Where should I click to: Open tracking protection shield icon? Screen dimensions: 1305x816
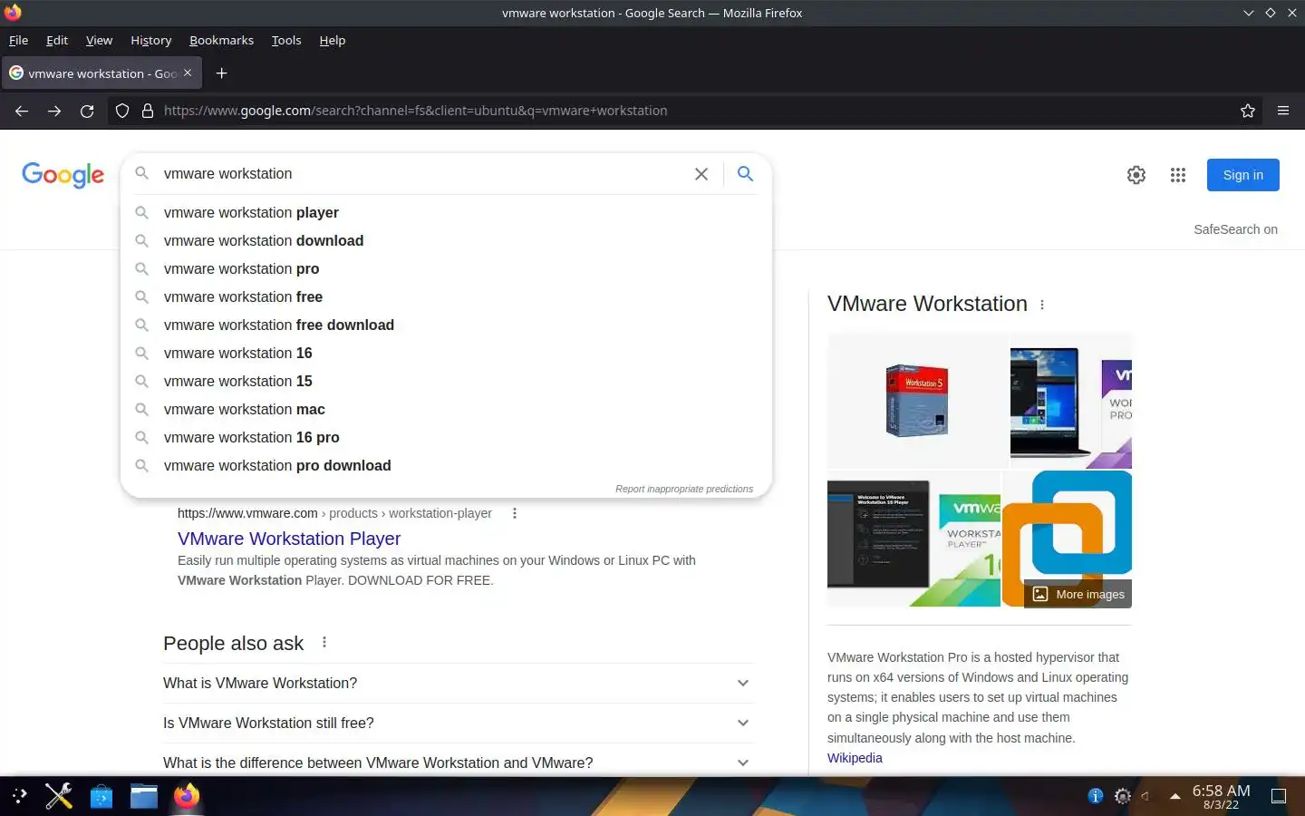(122, 111)
